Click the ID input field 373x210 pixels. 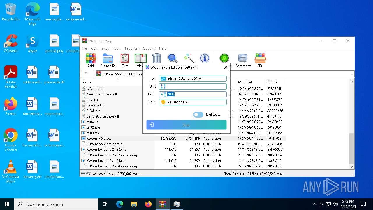[193, 78]
